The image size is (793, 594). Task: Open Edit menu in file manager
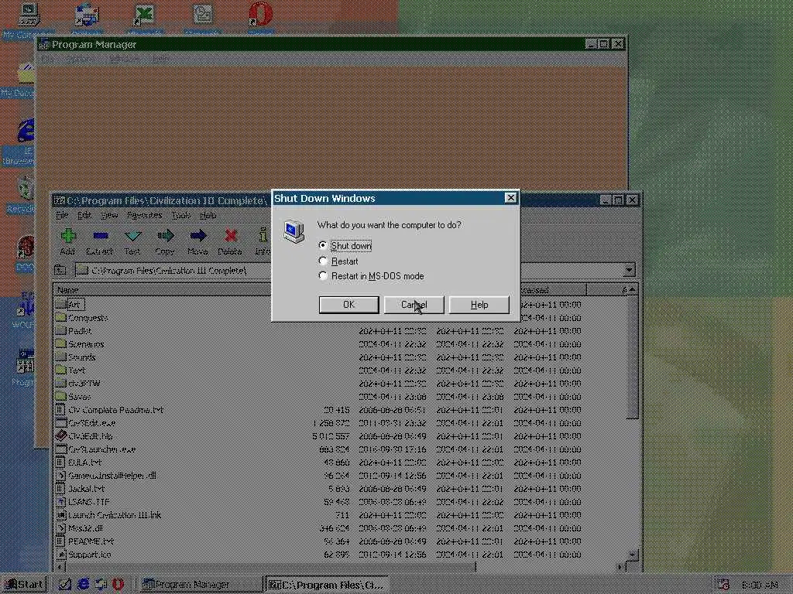[84, 215]
